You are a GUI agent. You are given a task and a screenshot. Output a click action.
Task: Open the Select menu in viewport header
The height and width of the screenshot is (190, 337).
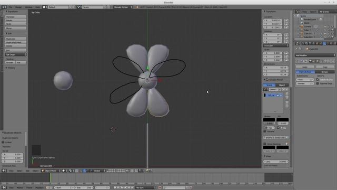[19, 170]
